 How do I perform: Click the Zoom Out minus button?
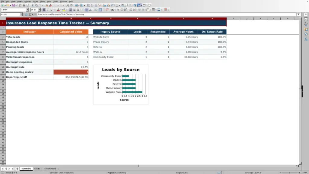pyautogui.click(x=280, y=172)
